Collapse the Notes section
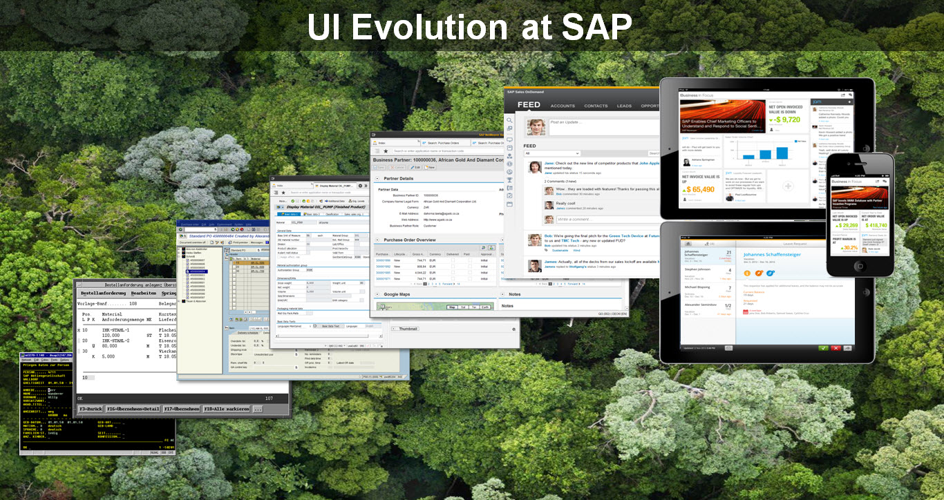This screenshot has width=944, height=500. 502,294
